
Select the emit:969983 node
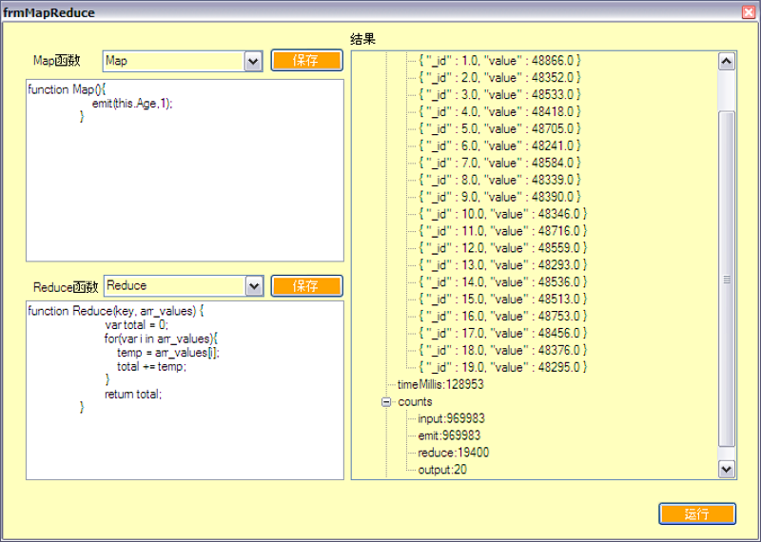(449, 436)
